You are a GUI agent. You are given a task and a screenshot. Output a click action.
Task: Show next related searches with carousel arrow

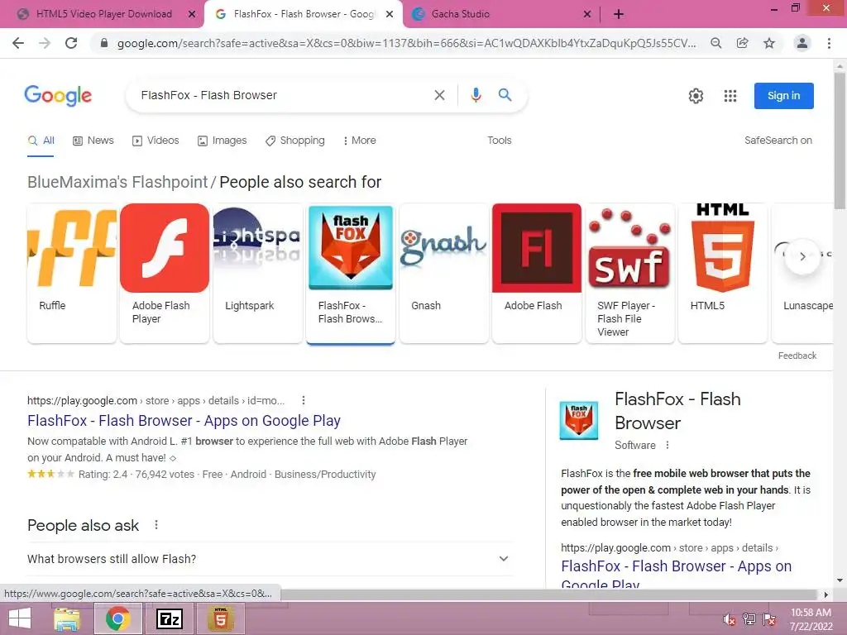point(802,256)
